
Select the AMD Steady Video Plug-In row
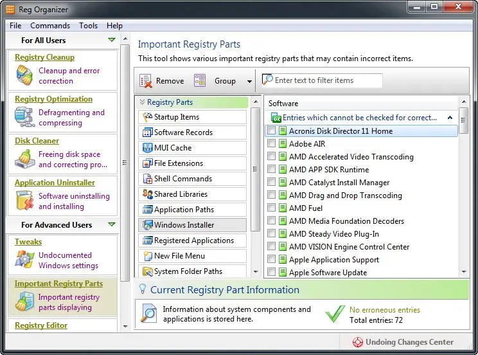click(361, 234)
